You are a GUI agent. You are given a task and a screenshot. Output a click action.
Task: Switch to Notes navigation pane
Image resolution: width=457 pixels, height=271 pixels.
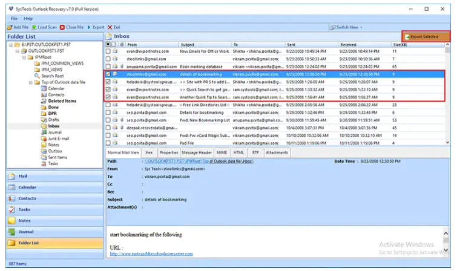tap(55, 221)
